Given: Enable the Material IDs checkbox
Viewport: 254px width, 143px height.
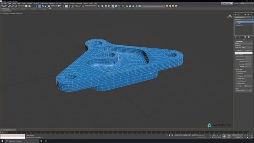Looking at the screenshot, I should click(x=237, y=73).
